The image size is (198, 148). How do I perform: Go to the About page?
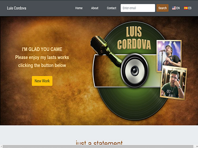tap(95, 8)
